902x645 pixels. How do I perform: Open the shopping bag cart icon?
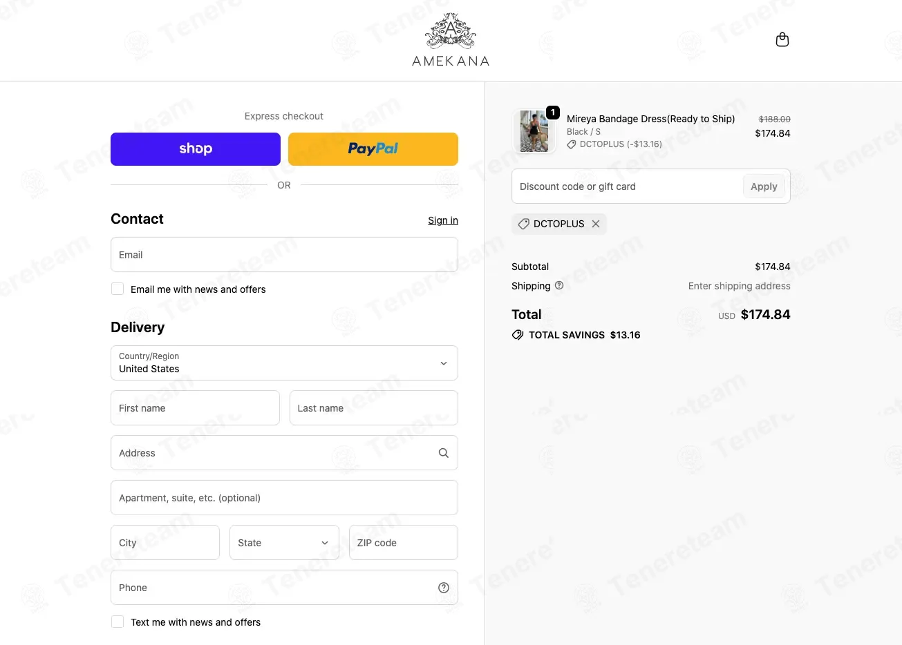[x=782, y=39]
